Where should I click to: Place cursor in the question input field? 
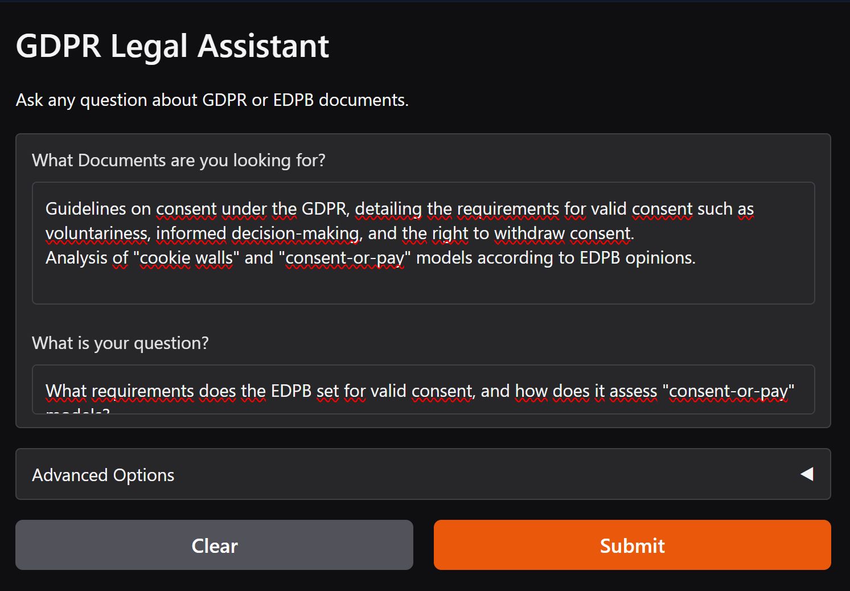click(425, 391)
